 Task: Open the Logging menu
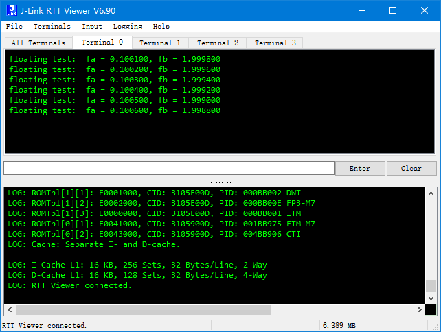coord(128,26)
